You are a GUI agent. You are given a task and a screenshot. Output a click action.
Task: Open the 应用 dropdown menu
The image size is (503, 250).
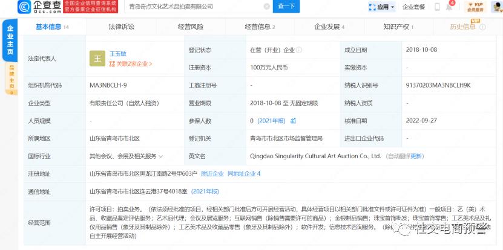(x=382, y=7)
